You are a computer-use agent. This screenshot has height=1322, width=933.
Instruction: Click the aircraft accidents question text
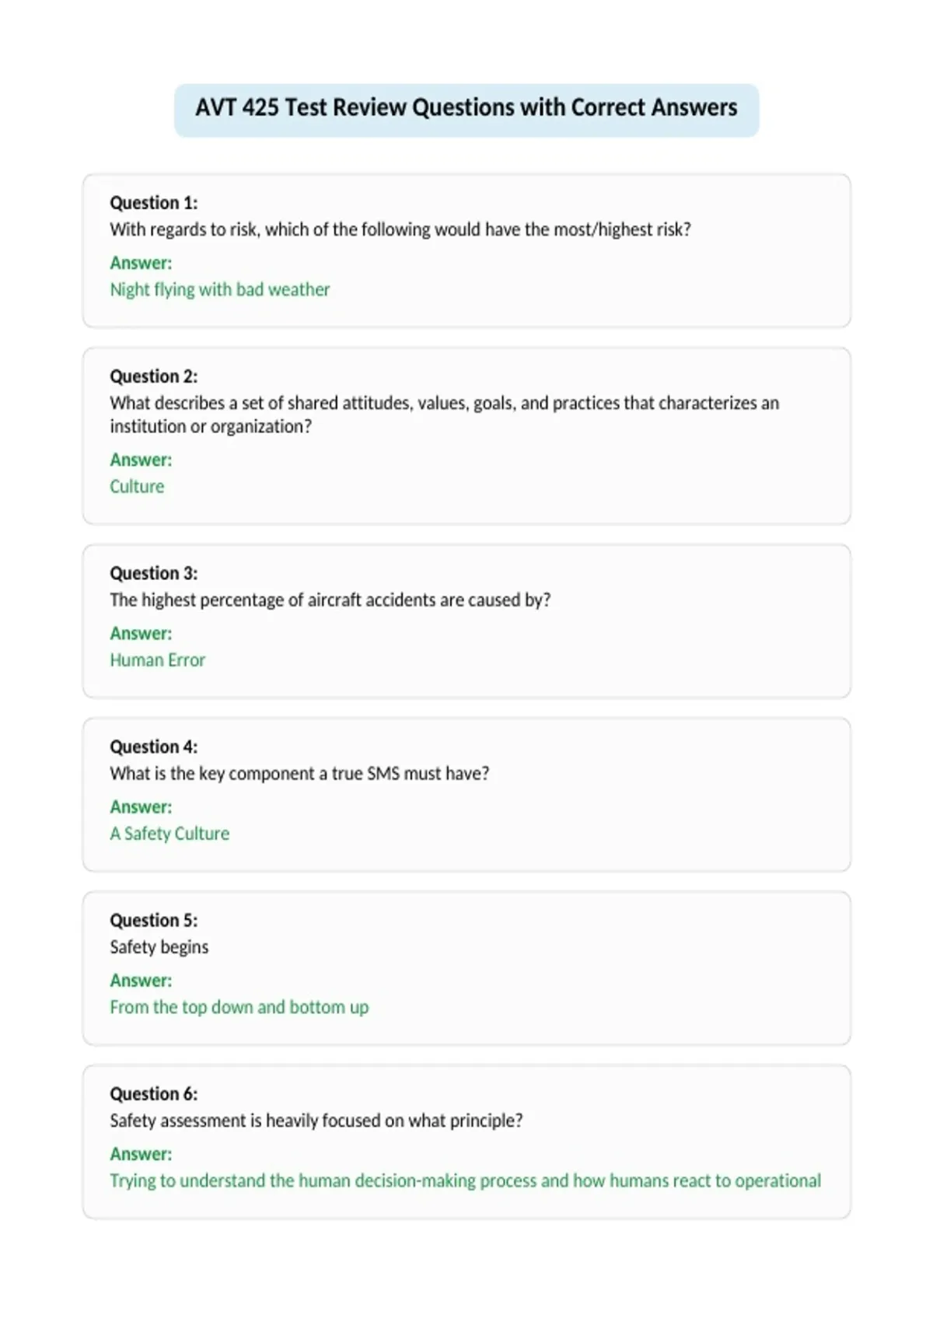(x=330, y=600)
